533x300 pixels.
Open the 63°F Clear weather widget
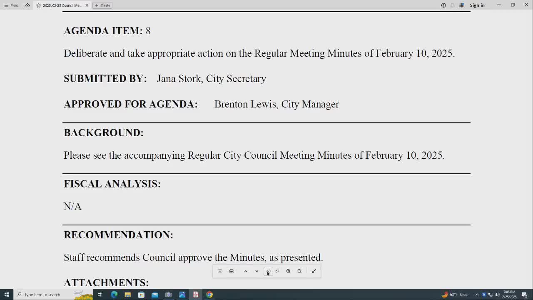pyautogui.click(x=456, y=295)
